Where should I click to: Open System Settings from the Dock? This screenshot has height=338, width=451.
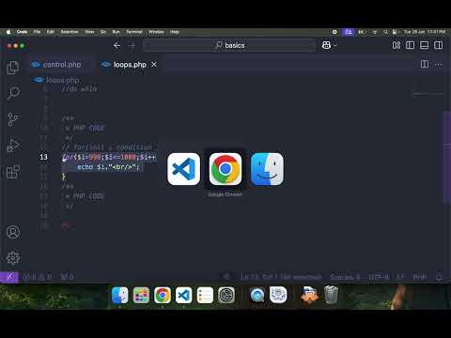[226, 295]
